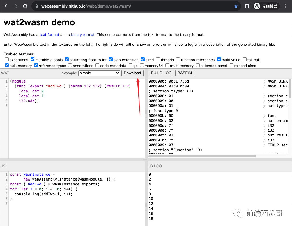Uncheck the simd feature checkbox
Image resolution: width=292 pixels, height=226 pixels.
[x=143, y=59]
